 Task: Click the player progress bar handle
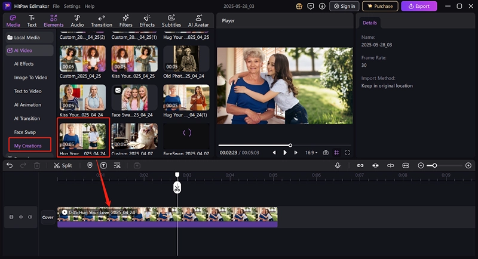pos(290,145)
